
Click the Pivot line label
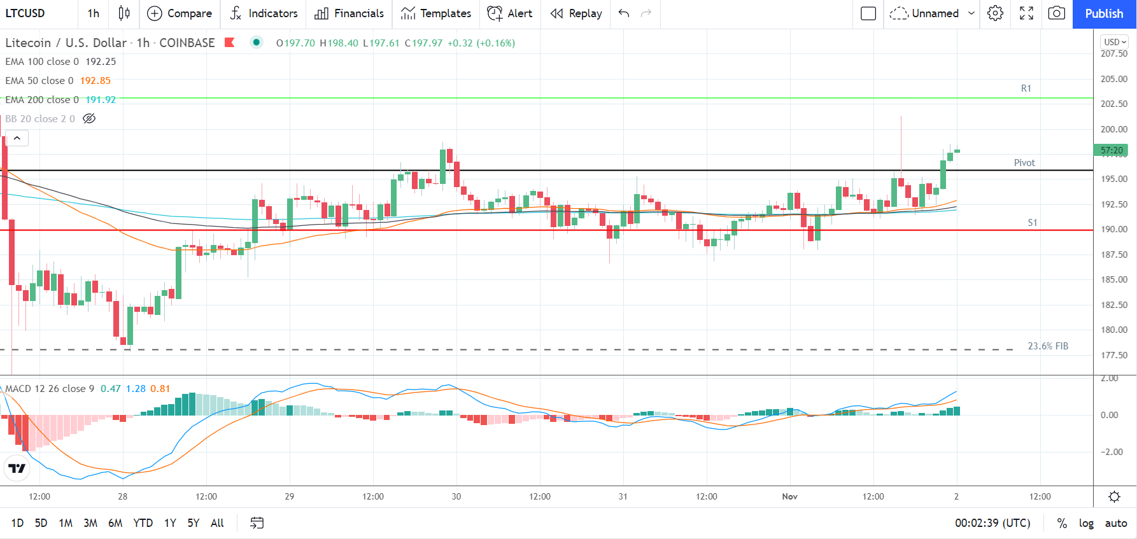tap(1024, 163)
